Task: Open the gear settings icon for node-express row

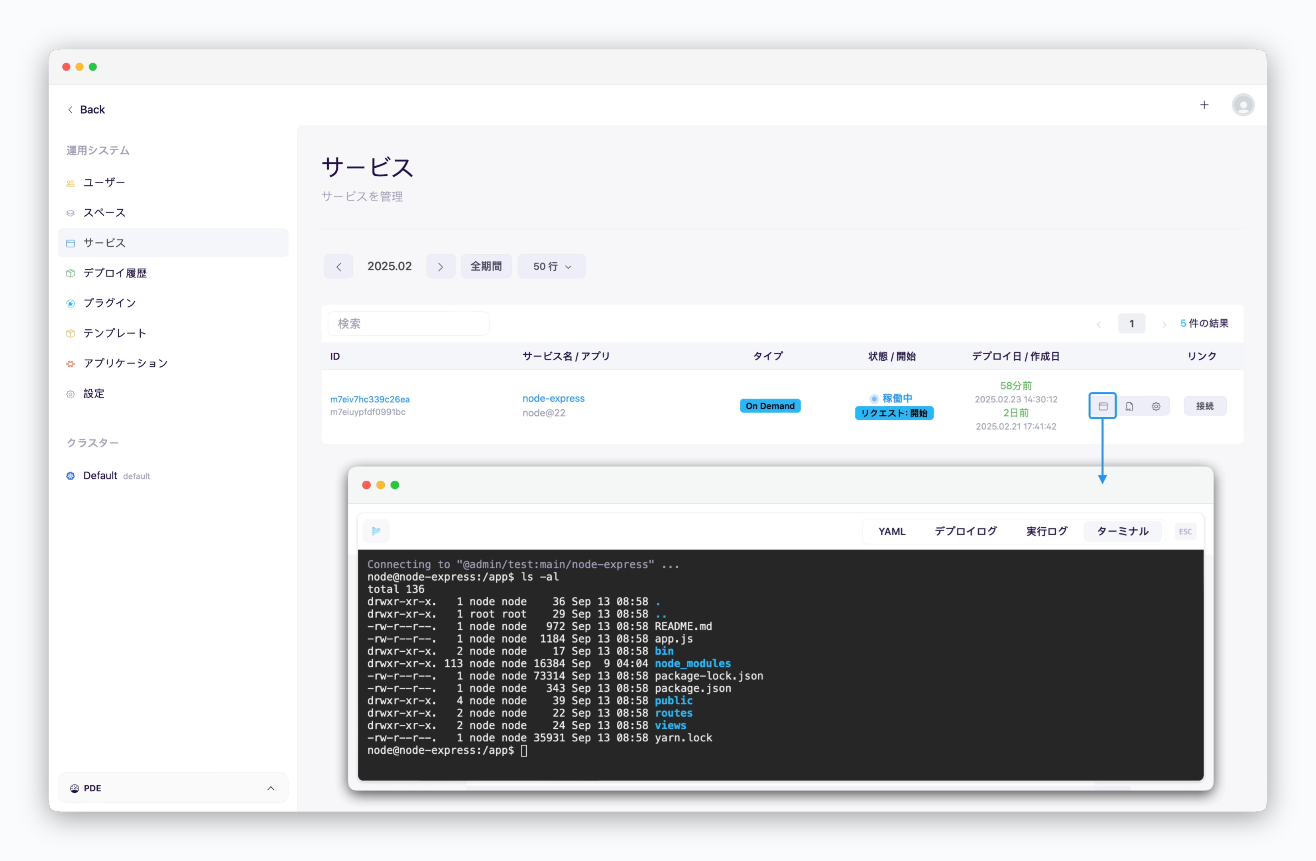Action: 1156,407
